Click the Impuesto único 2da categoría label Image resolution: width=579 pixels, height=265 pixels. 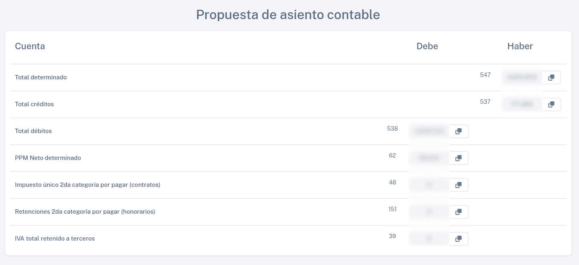pos(88,185)
